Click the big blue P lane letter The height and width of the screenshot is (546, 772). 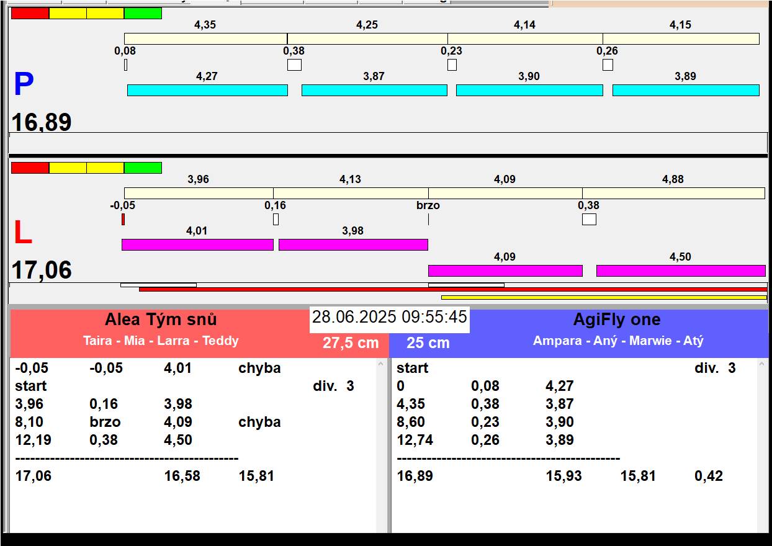point(24,85)
